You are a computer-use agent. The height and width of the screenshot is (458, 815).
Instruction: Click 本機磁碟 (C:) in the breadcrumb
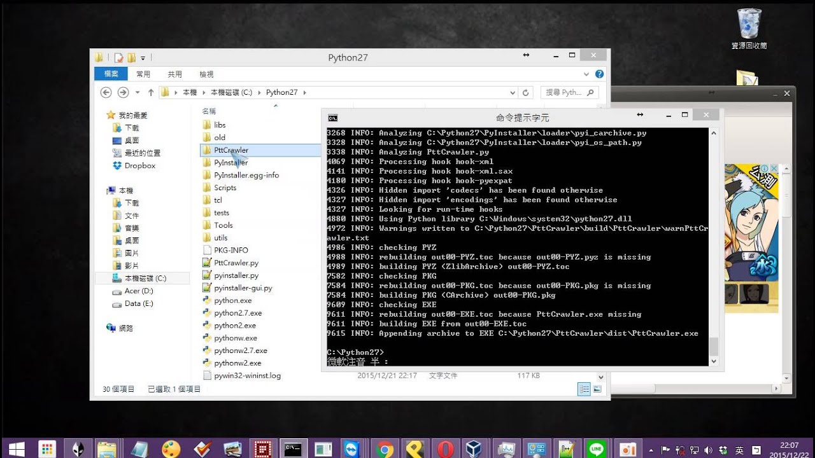tap(231, 92)
